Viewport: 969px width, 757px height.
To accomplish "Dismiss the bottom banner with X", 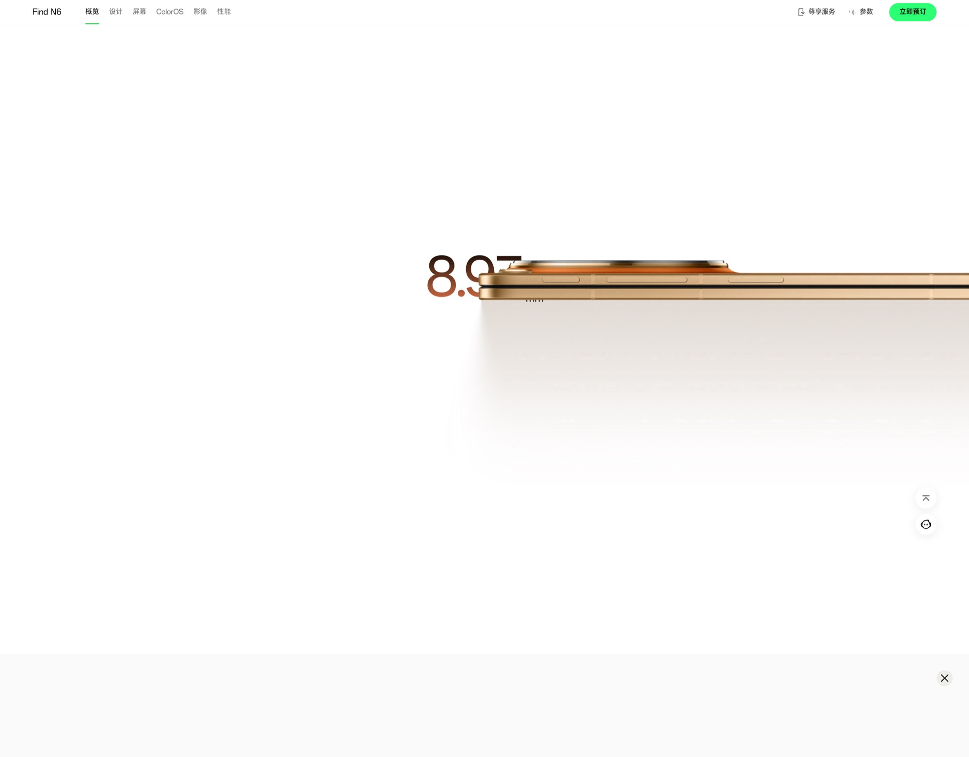I will tap(944, 678).
